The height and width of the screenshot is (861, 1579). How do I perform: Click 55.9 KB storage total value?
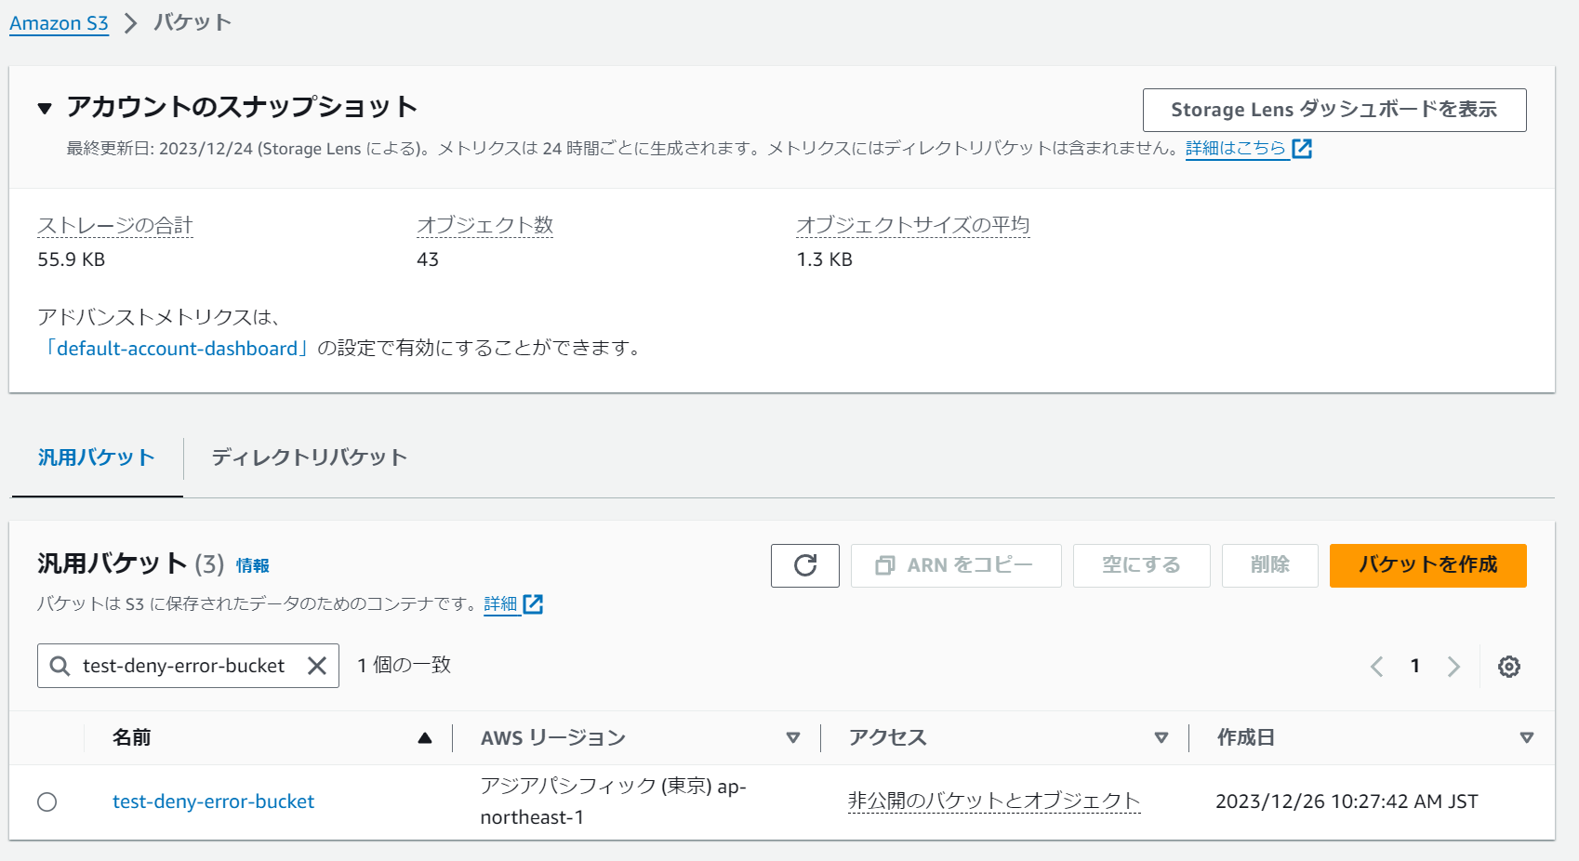pyautogui.click(x=72, y=259)
